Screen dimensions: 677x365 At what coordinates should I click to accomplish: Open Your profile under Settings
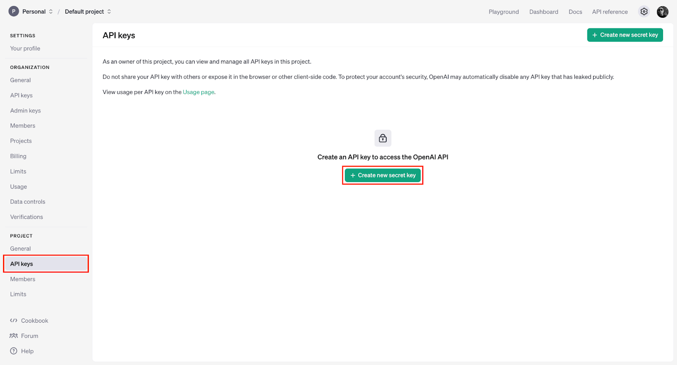25,49
